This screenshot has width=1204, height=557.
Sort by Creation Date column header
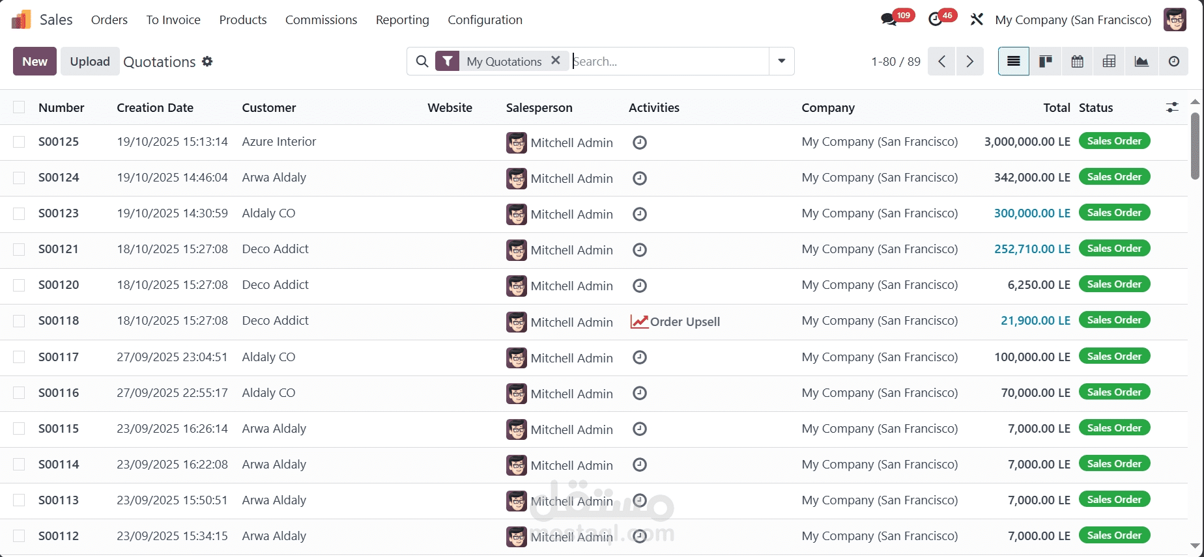pyautogui.click(x=155, y=107)
